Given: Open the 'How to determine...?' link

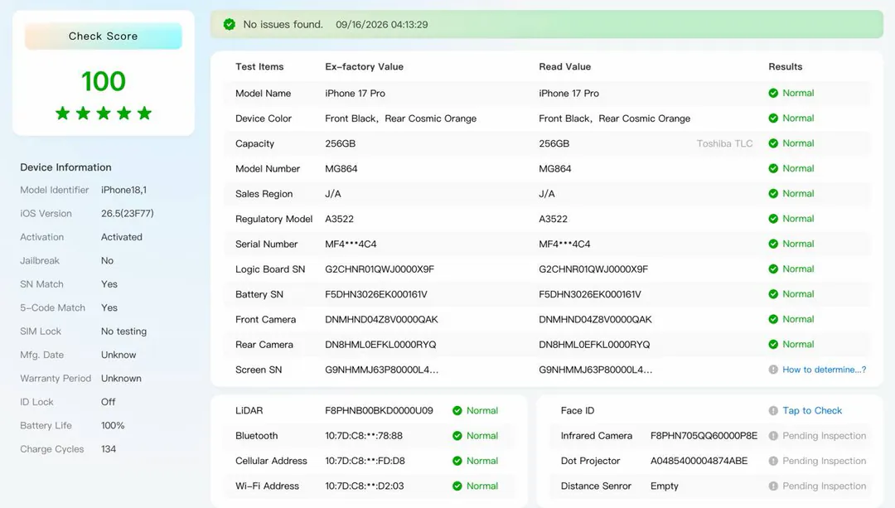Looking at the screenshot, I should coord(825,370).
